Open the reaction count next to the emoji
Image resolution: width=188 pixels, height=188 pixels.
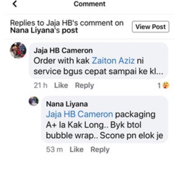tap(159, 85)
